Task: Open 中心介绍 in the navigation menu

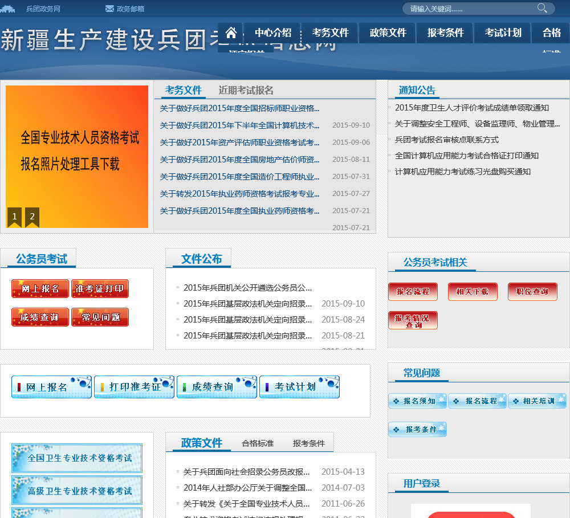Action: point(273,33)
